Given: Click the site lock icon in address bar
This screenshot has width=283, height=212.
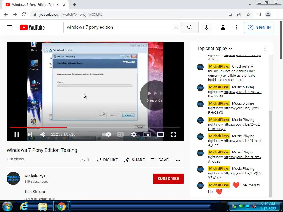Looking at the screenshot, I should tap(35, 14).
